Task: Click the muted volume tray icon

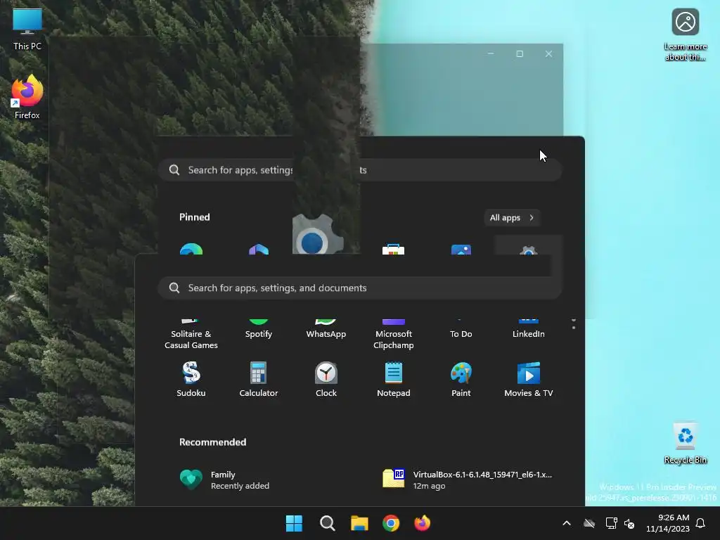Action: [629, 523]
